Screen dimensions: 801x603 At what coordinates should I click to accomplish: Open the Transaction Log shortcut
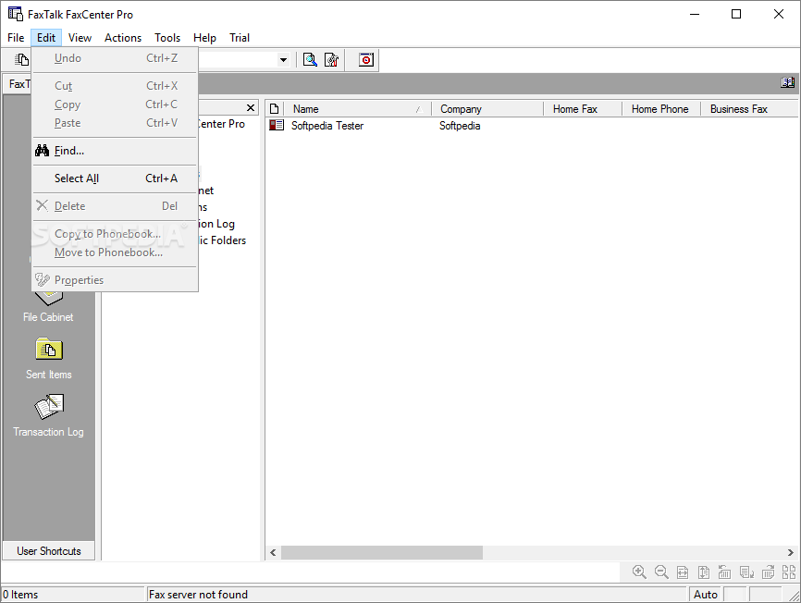coord(48,415)
